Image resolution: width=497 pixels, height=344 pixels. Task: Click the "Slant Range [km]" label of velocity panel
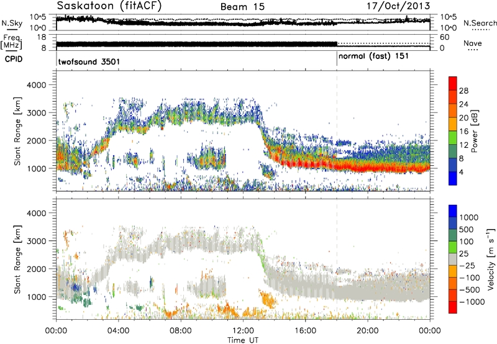pyautogui.click(x=18, y=259)
